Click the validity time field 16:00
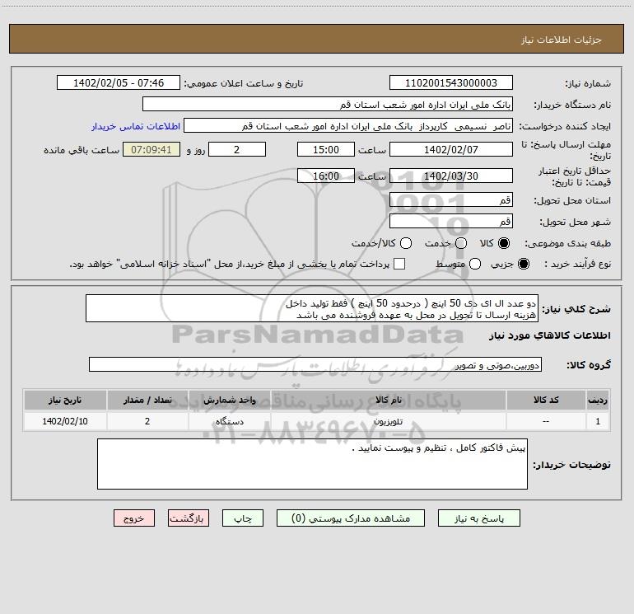634x614 pixels. coord(326,176)
